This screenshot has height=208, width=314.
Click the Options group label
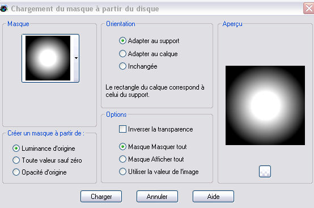[116, 114]
